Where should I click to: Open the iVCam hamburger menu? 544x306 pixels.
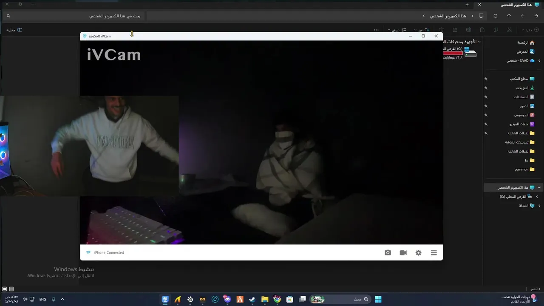coord(433,252)
